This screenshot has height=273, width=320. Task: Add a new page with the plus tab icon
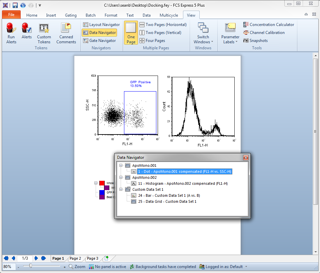coord(106,258)
